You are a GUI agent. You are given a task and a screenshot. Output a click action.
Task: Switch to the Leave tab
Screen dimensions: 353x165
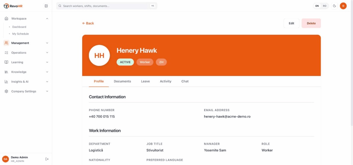tap(145, 81)
